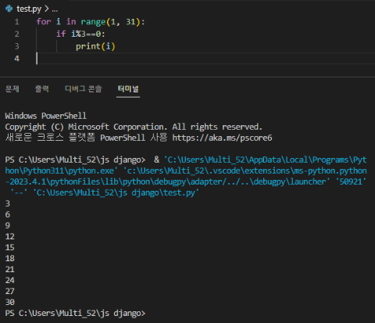This screenshot has width=375, height=323.
Task: Click port number '50921' in terminal
Action: (351, 181)
